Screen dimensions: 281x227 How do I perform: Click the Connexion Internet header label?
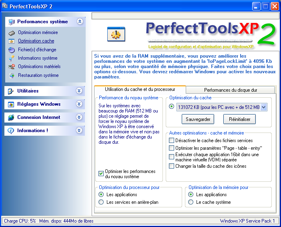click(x=39, y=117)
